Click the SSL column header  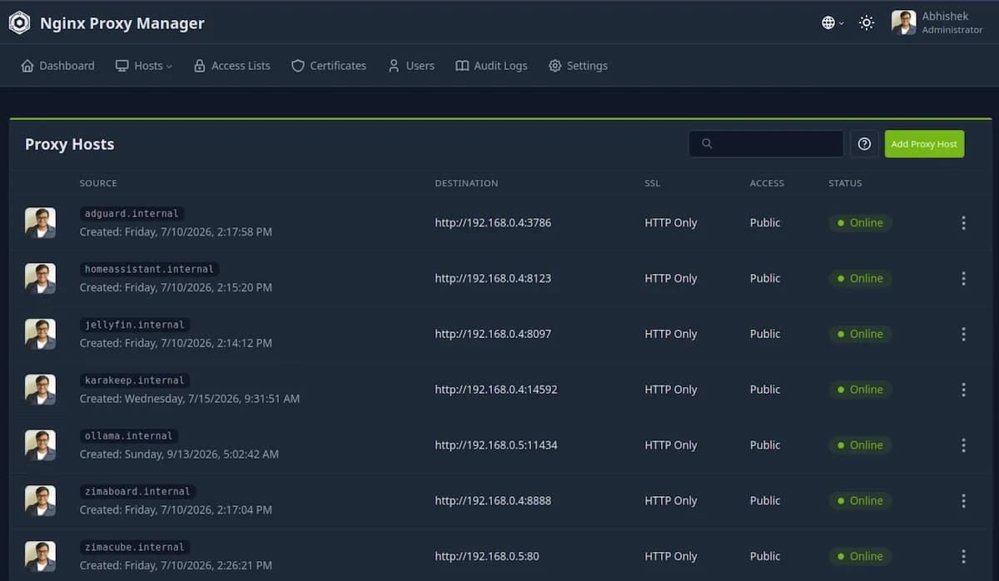[653, 183]
